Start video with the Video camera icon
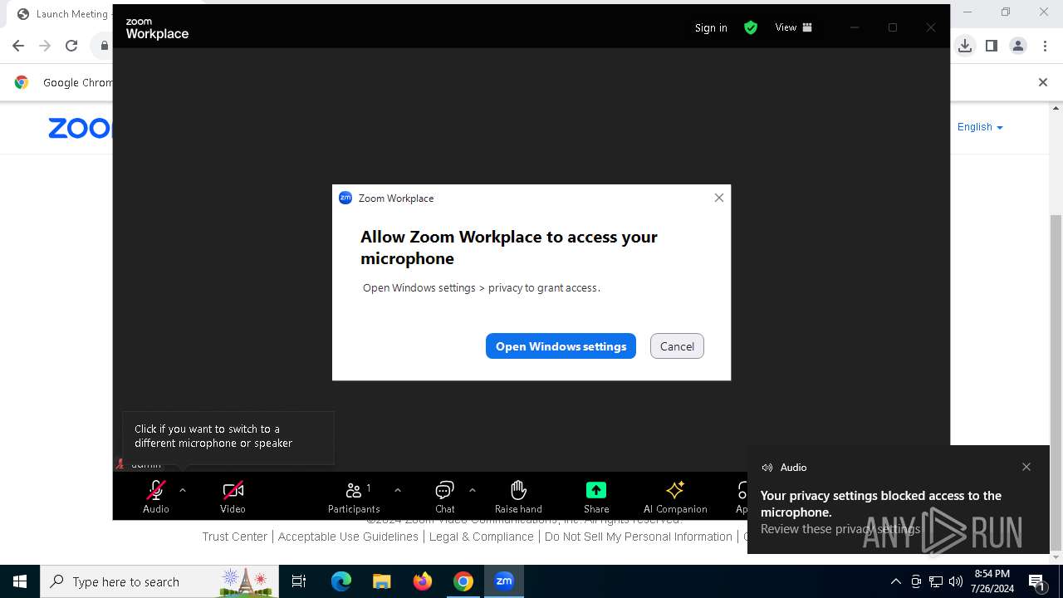1063x598 pixels. 233,490
